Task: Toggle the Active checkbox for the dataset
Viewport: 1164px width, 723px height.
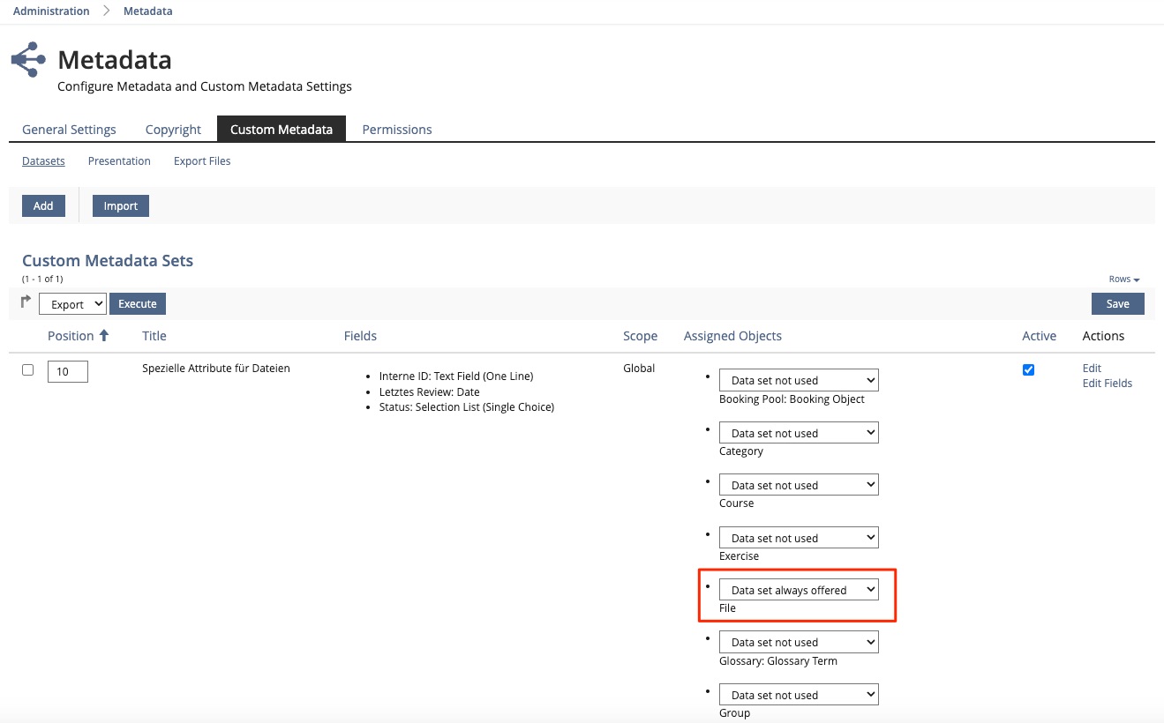Action: 1028,370
